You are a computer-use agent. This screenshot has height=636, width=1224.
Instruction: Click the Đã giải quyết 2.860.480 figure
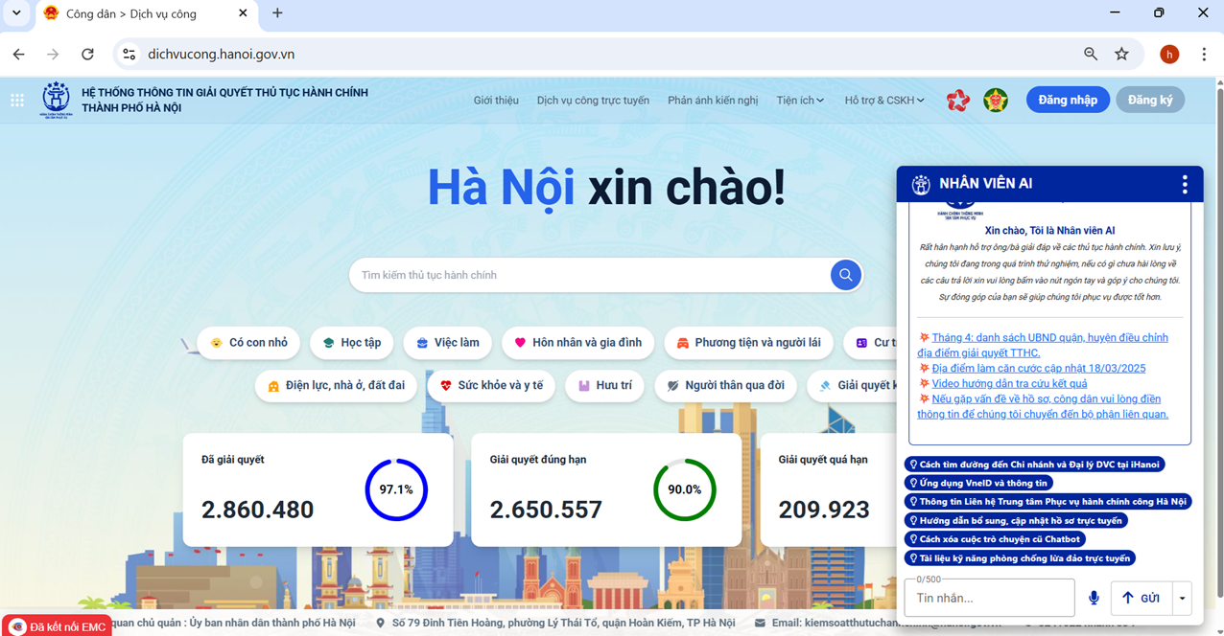(257, 510)
